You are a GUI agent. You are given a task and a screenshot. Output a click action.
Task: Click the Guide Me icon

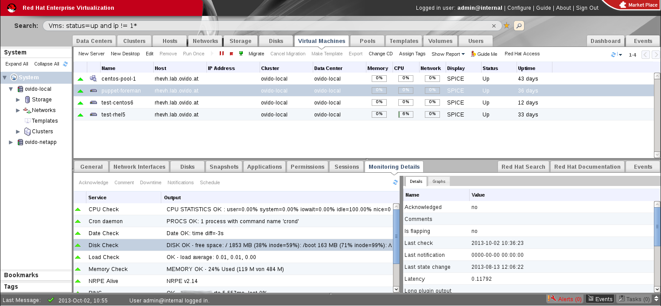473,54
